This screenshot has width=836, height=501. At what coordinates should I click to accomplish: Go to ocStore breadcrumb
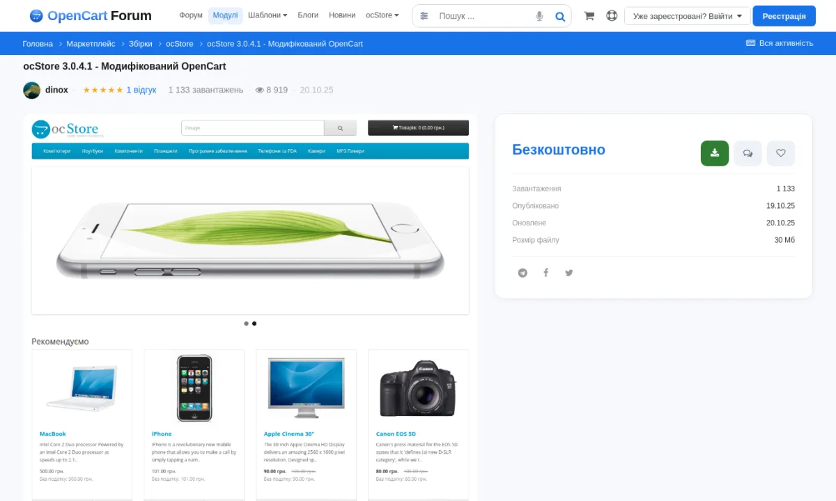(x=180, y=43)
